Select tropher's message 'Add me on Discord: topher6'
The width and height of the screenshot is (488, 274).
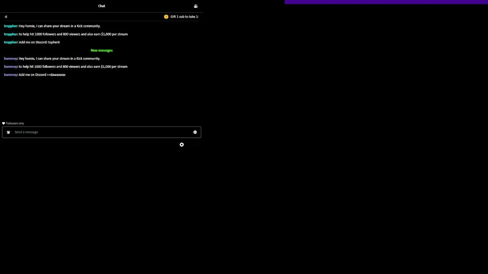coord(39,42)
